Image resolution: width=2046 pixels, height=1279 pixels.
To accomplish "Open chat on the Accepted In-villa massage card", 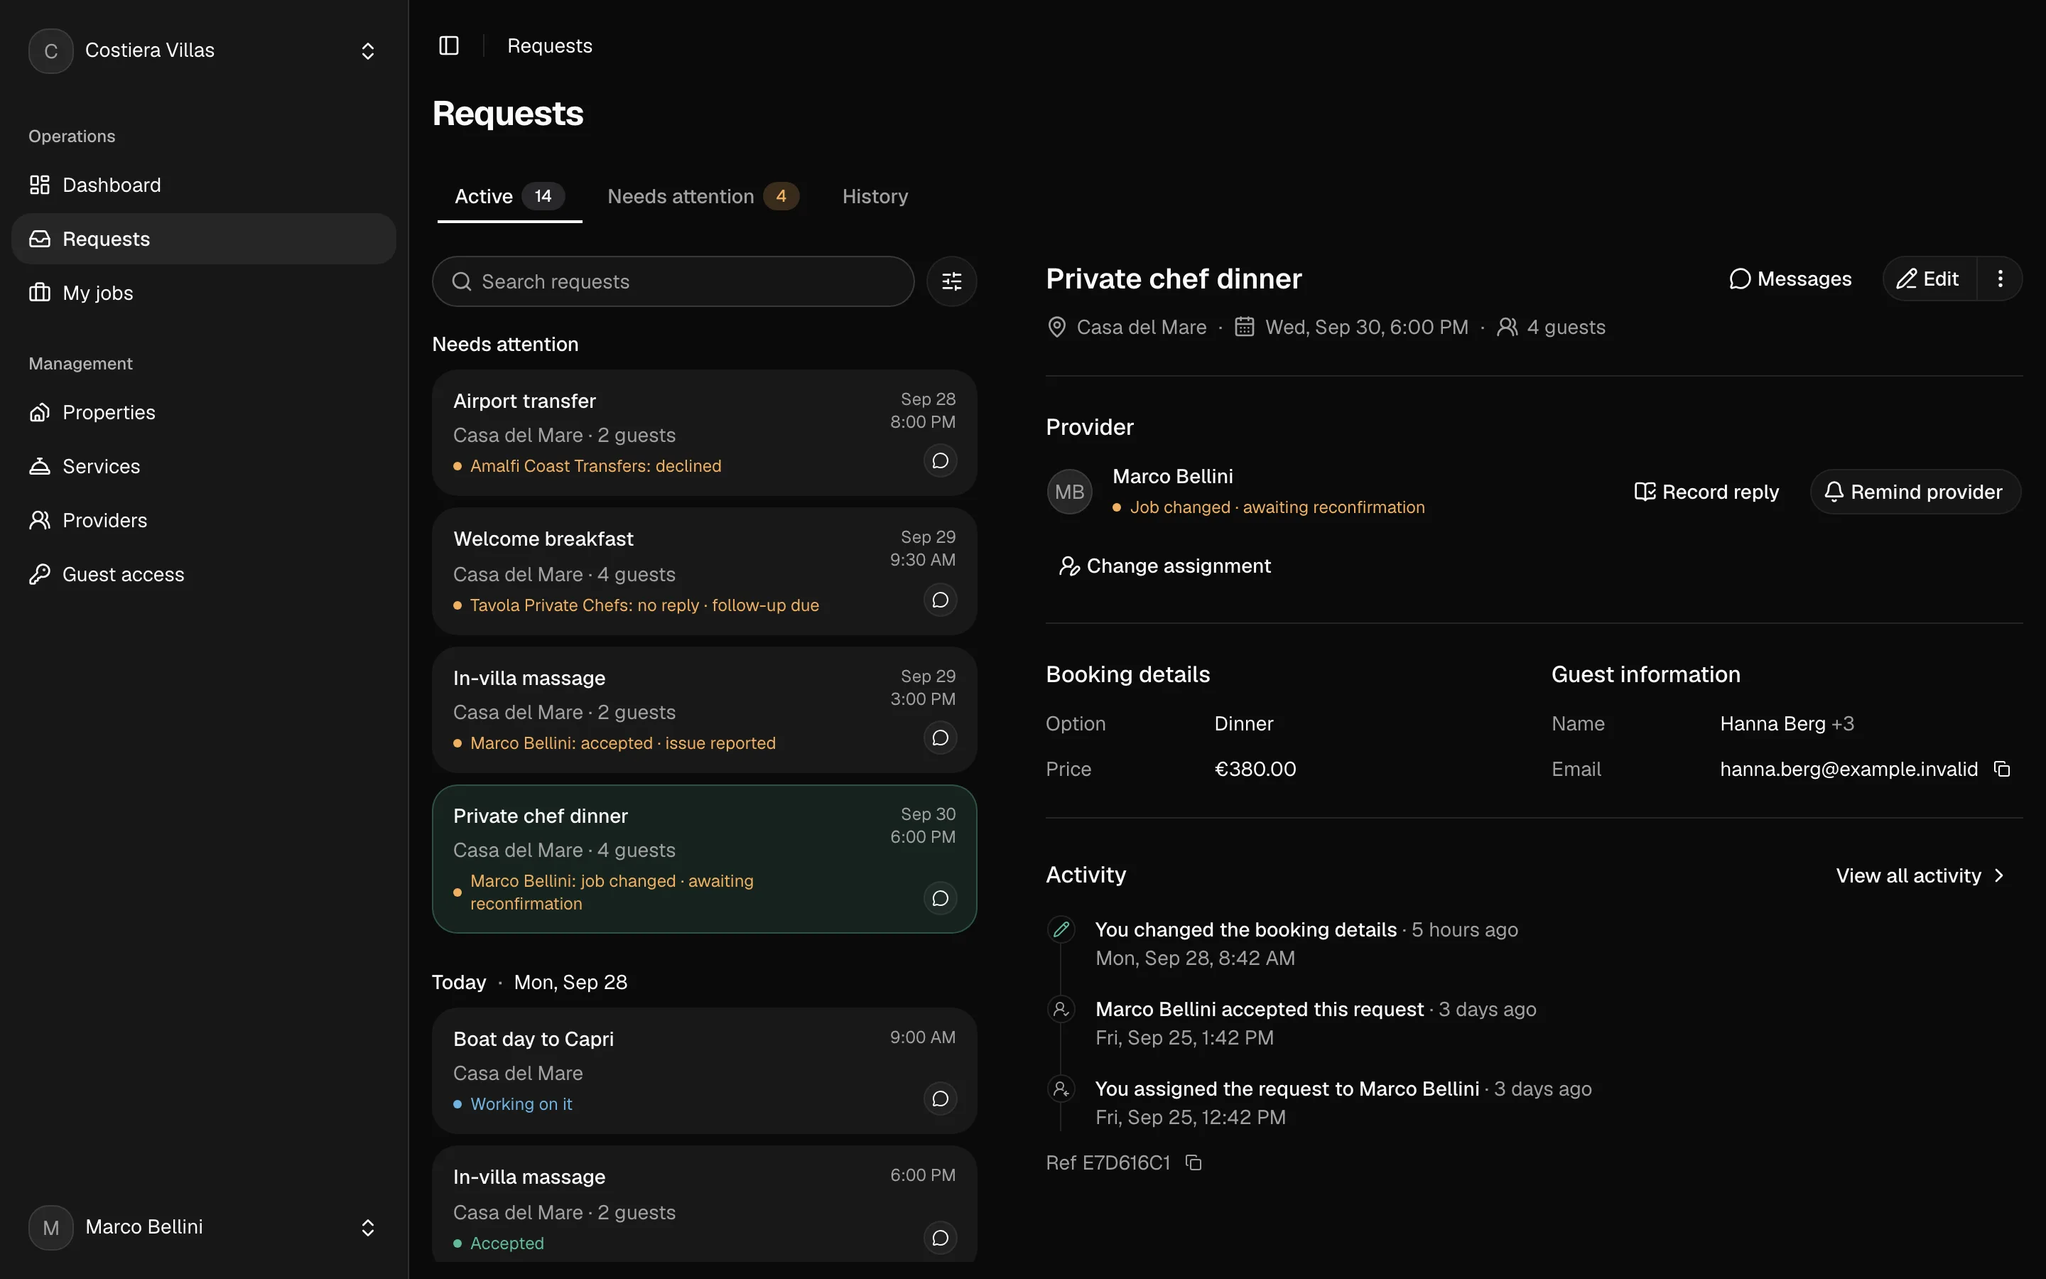I will click(940, 1238).
